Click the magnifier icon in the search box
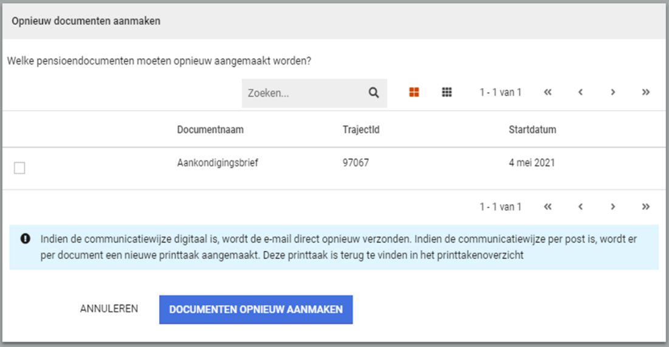Viewport: 669px width, 347px height. point(374,93)
